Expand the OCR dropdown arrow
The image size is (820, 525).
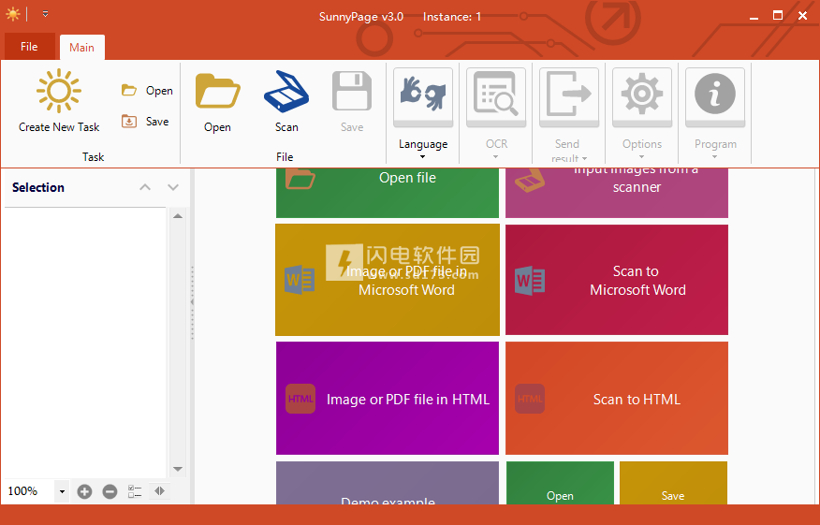click(x=495, y=157)
